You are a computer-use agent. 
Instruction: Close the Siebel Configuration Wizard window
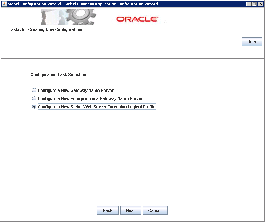260,4
